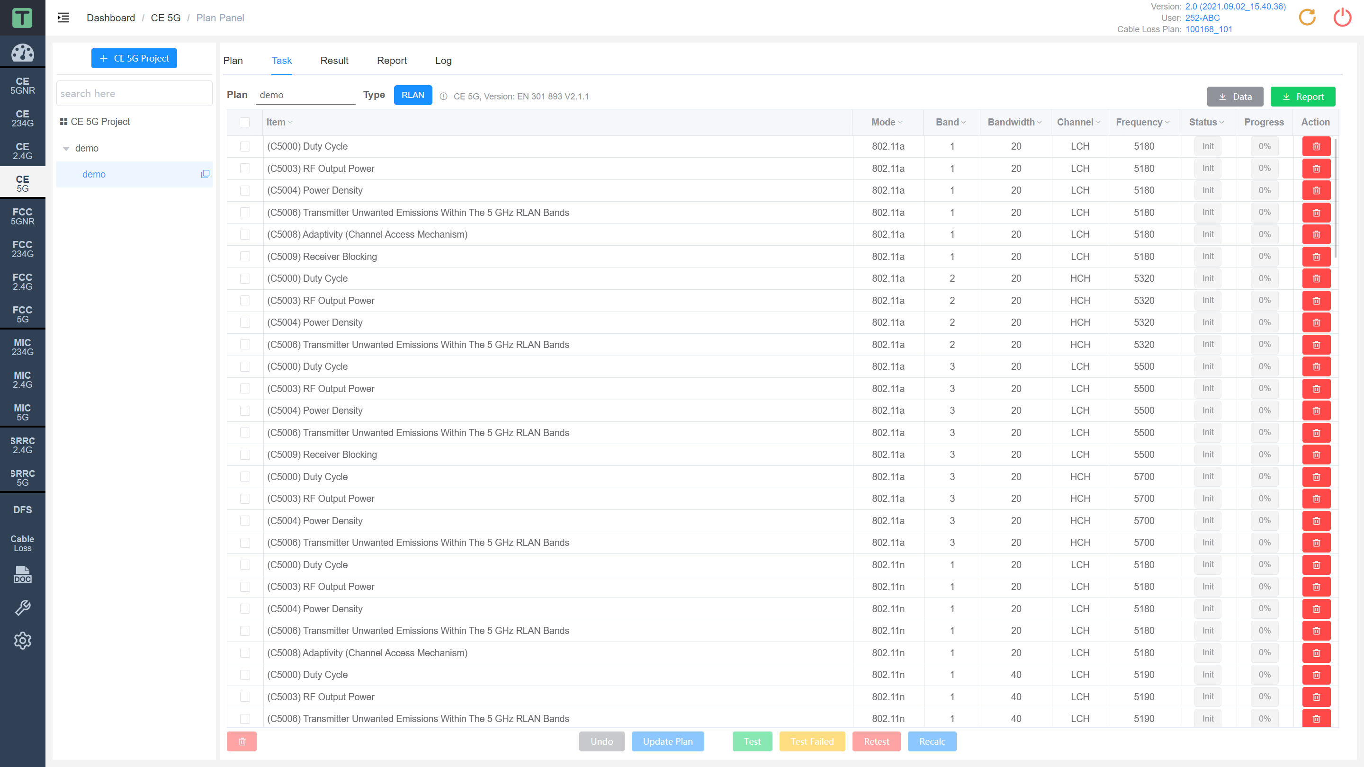This screenshot has height=767, width=1364.
Task: Open FCC 5G module in sidebar
Action: coord(22,314)
